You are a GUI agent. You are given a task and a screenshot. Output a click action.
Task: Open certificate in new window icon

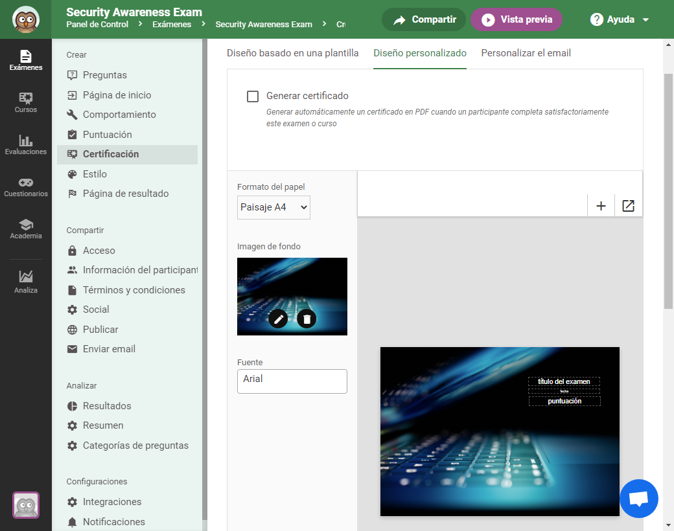[629, 206]
